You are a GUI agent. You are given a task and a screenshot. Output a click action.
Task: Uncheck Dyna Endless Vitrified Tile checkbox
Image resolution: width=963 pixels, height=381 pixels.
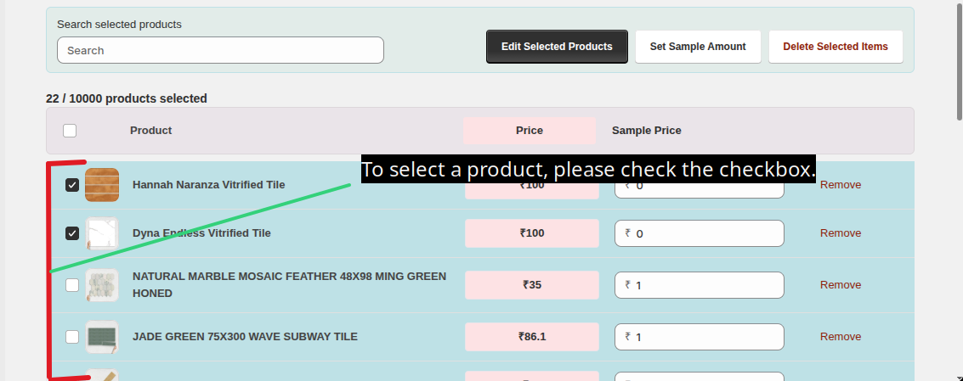click(72, 233)
